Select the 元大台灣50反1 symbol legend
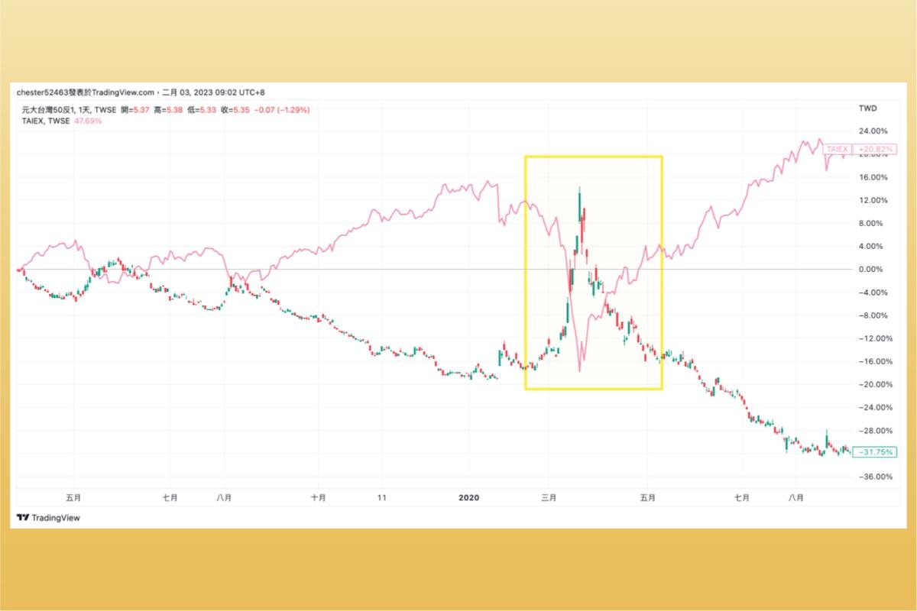The height and width of the screenshot is (611, 917). pyautogui.click(x=70, y=110)
